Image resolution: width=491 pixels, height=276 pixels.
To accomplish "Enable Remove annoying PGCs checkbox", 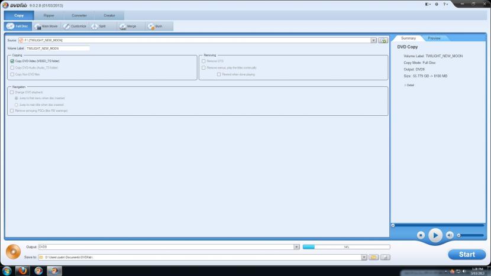I will pyautogui.click(x=12, y=111).
